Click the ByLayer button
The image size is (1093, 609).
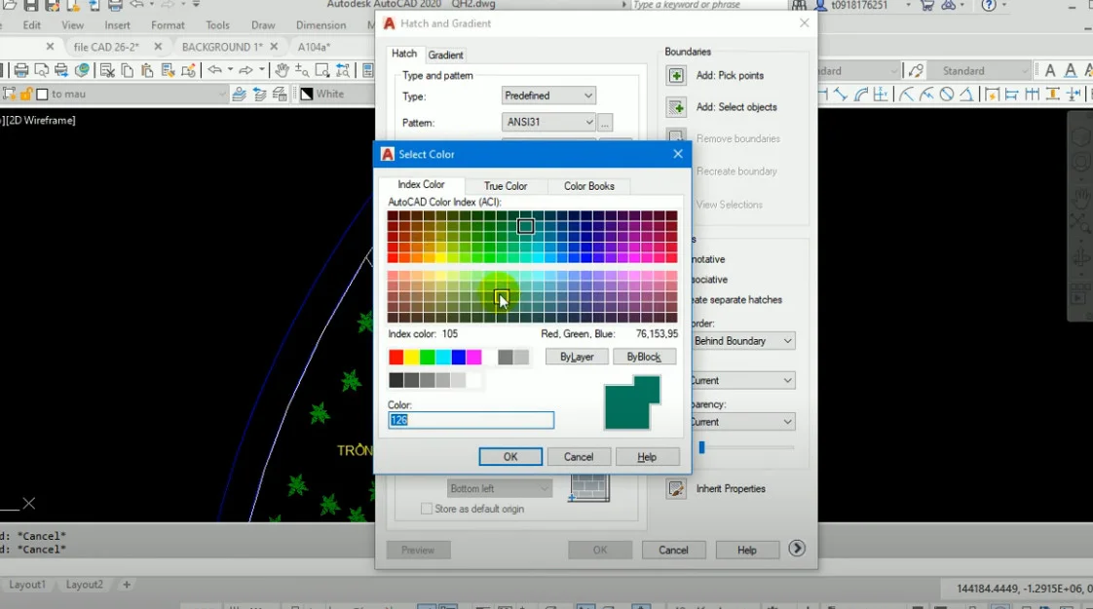point(577,357)
